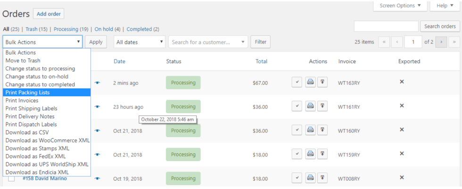462x189 pixels.
Task: Select Print Dispatch Labels option
Action: click(x=47, y=124)
